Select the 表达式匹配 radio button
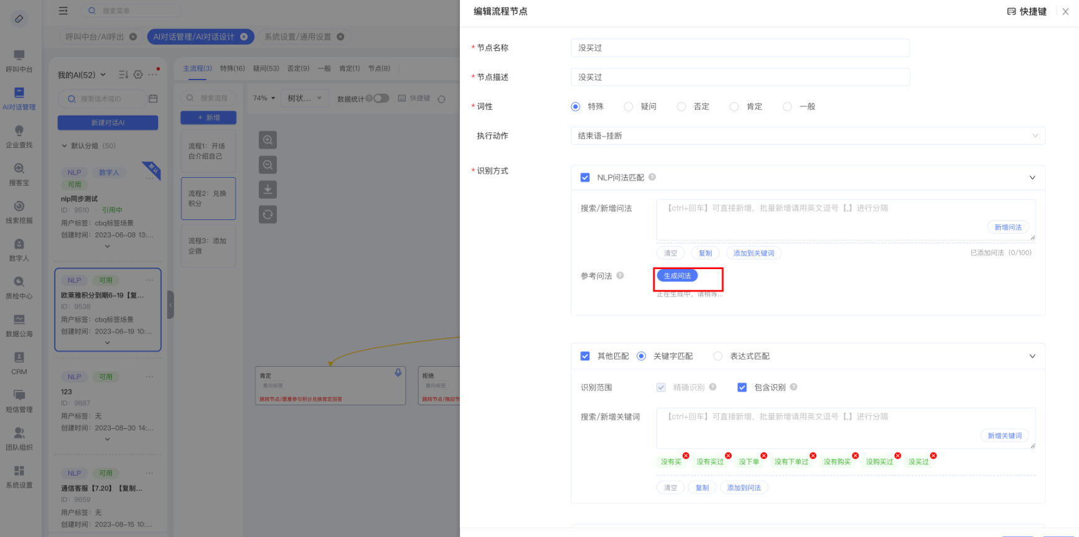This screenshot has height=537, width=1079. (x=718, y=356)
